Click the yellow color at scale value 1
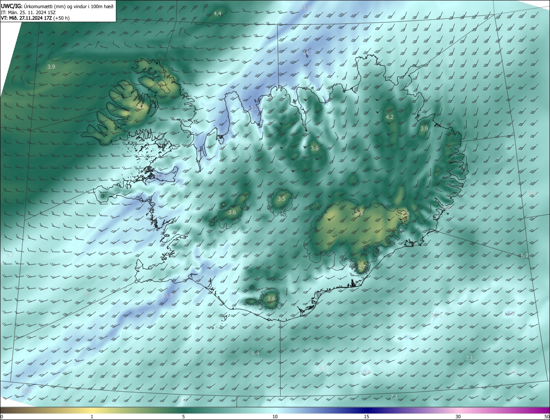Viewport: 550px width, 420px height. pos(92,411)
